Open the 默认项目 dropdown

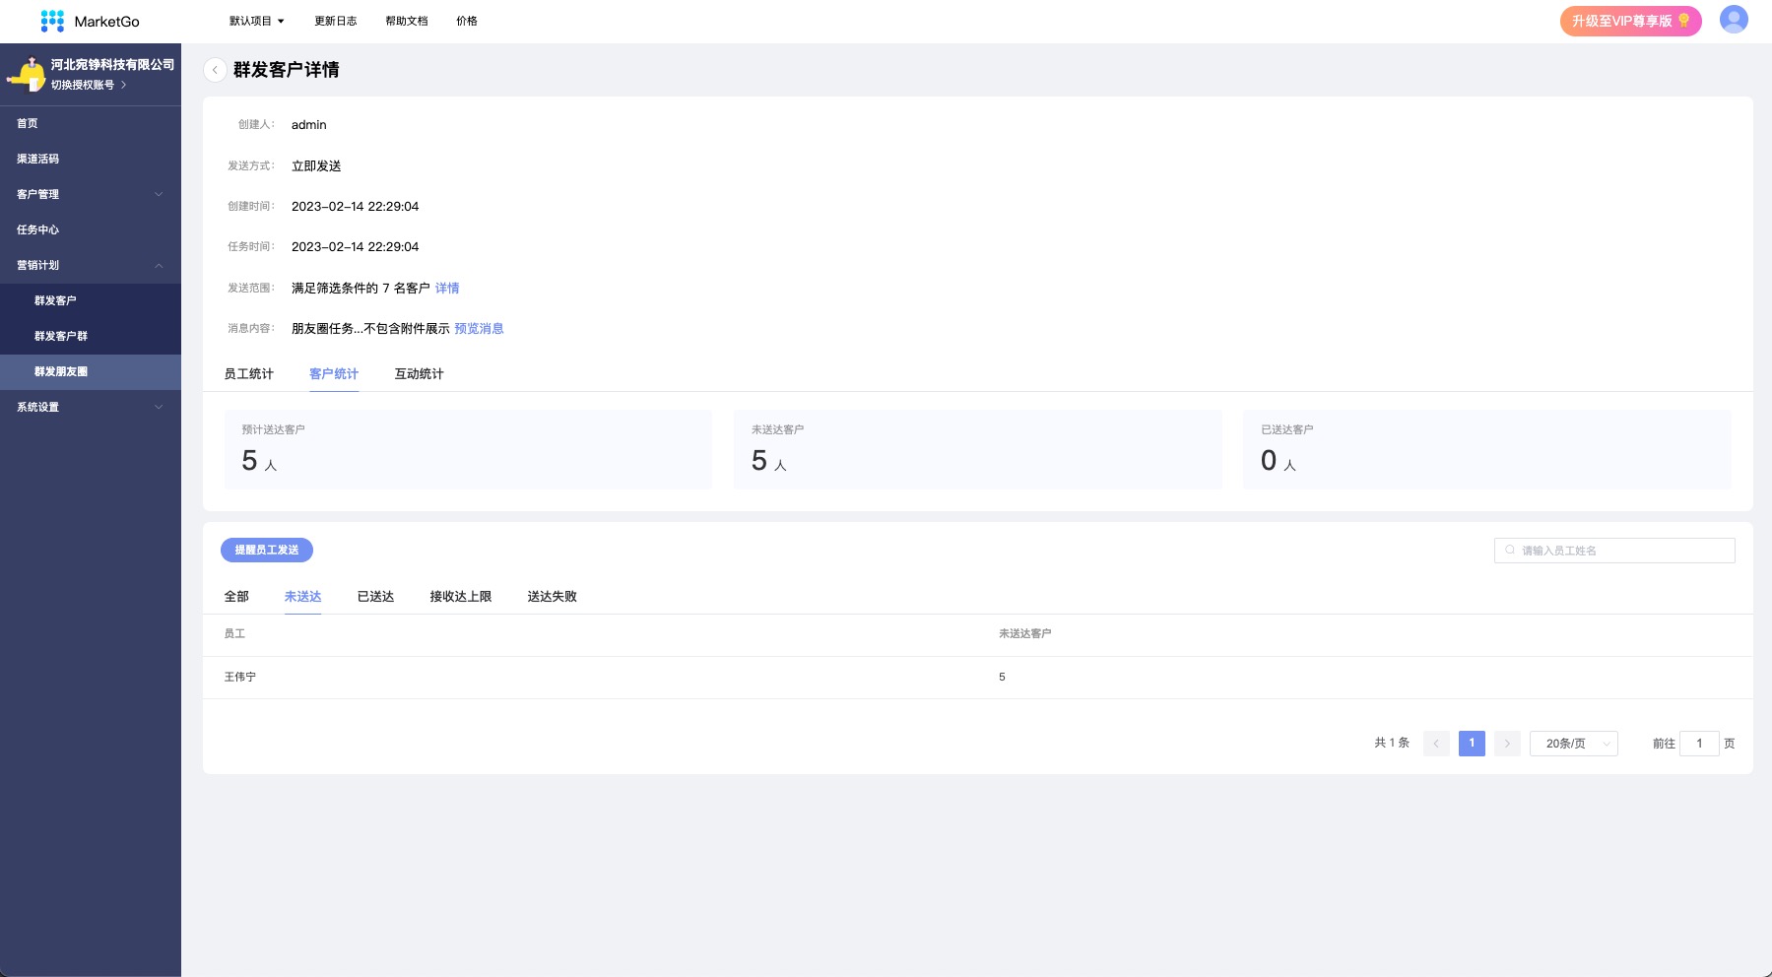(256, 21)
